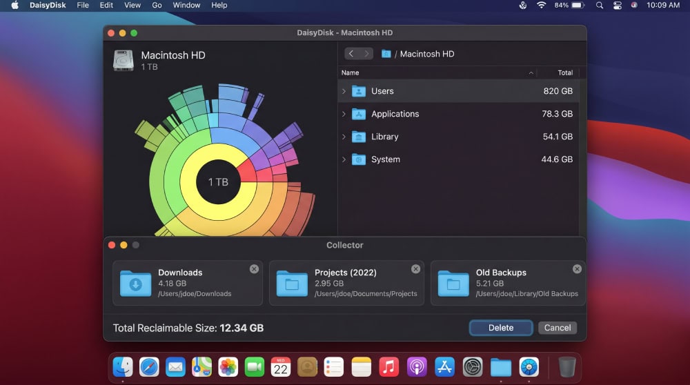Sort by the Total column header
Screen dimensions: 690x385
coord(565,72)
